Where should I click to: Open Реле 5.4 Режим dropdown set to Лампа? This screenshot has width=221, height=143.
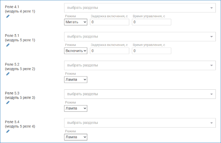click(x=76, y=137)
